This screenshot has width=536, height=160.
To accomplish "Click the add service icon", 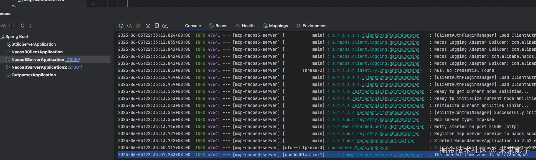I will (12, 26).
